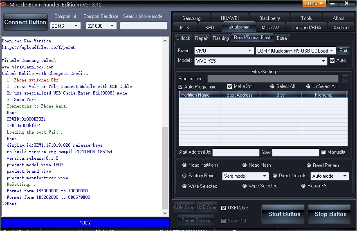The width and height of the screenshot is (357, 231).
Task: Open the orange Menu dropdown
Action: pyautogui.click(x=314, y=3)
